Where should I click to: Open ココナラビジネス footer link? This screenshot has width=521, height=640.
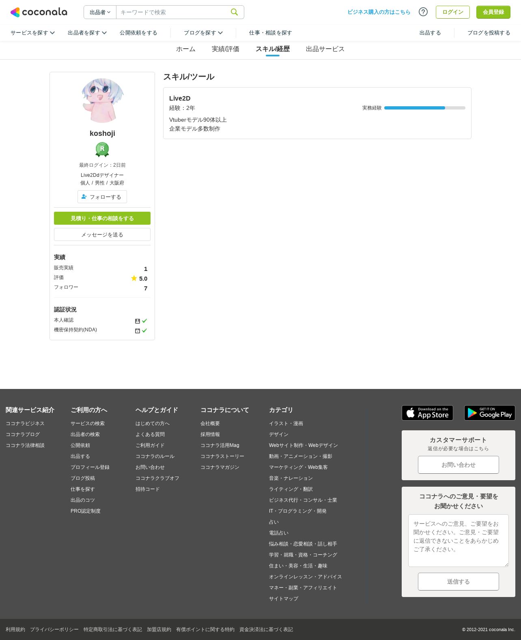pos(25,423)
